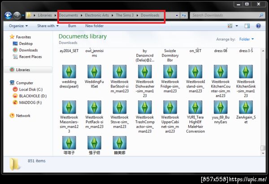Click the Back navigation arrow
The width and height of the screenshot is (269, 184).
tap(8, 15)
